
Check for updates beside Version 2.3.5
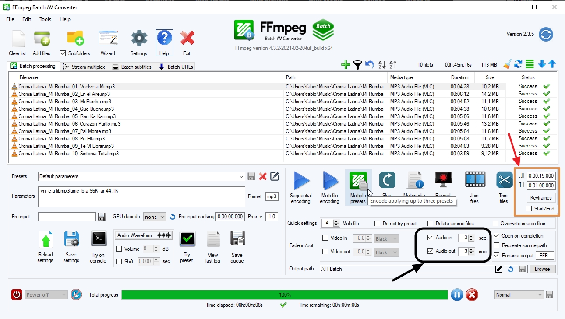coord(546,34)
